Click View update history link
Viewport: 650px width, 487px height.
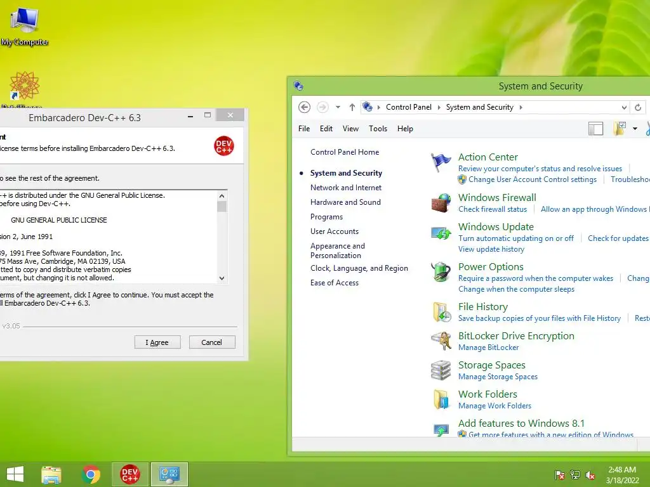coord(491,249)
